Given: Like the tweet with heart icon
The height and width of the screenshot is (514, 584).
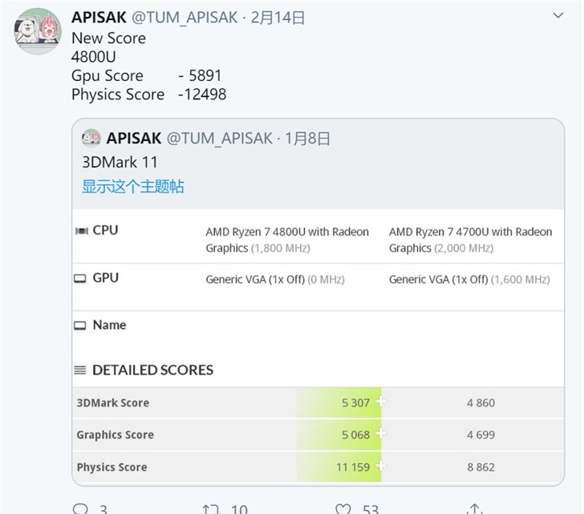Looking at the screenshot, I should pyautogui.click(x=343, y=508).
